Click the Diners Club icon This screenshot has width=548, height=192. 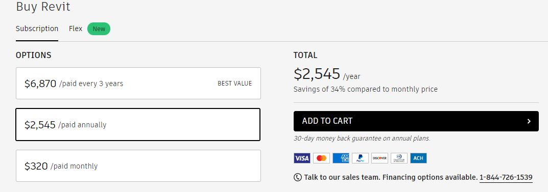[x=399, y=158]
